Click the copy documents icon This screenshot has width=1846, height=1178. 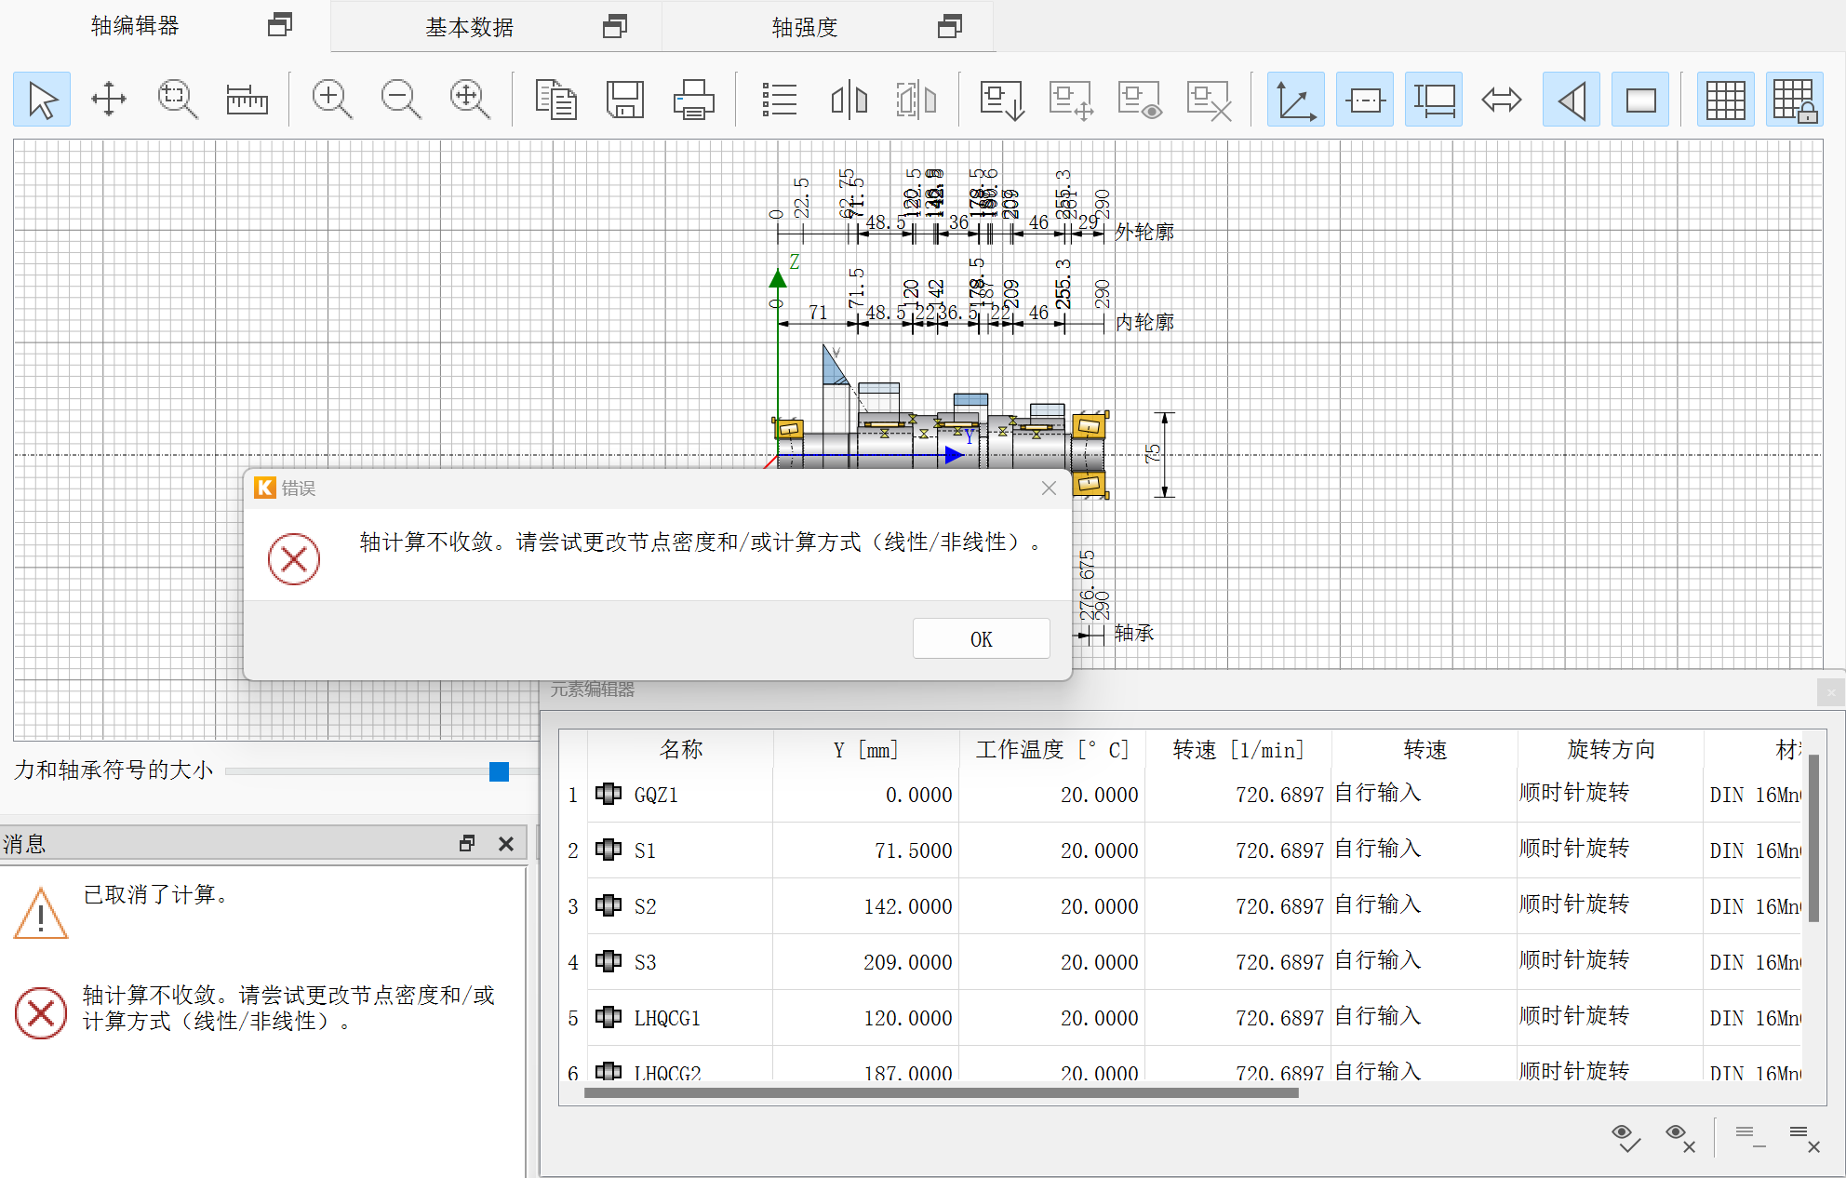coord(555,100)
